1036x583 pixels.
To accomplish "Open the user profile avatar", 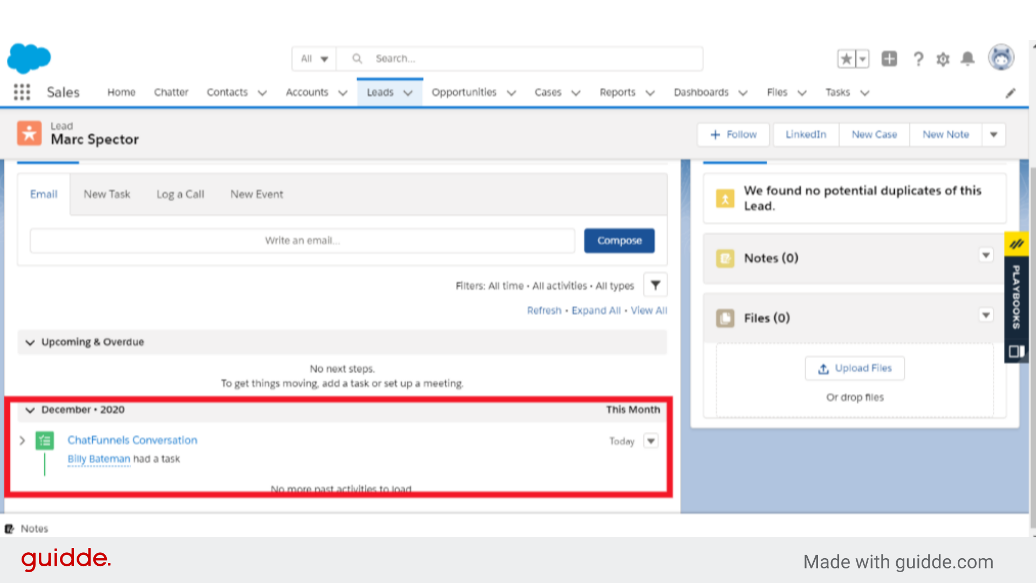I will [x=1001, y=57].
